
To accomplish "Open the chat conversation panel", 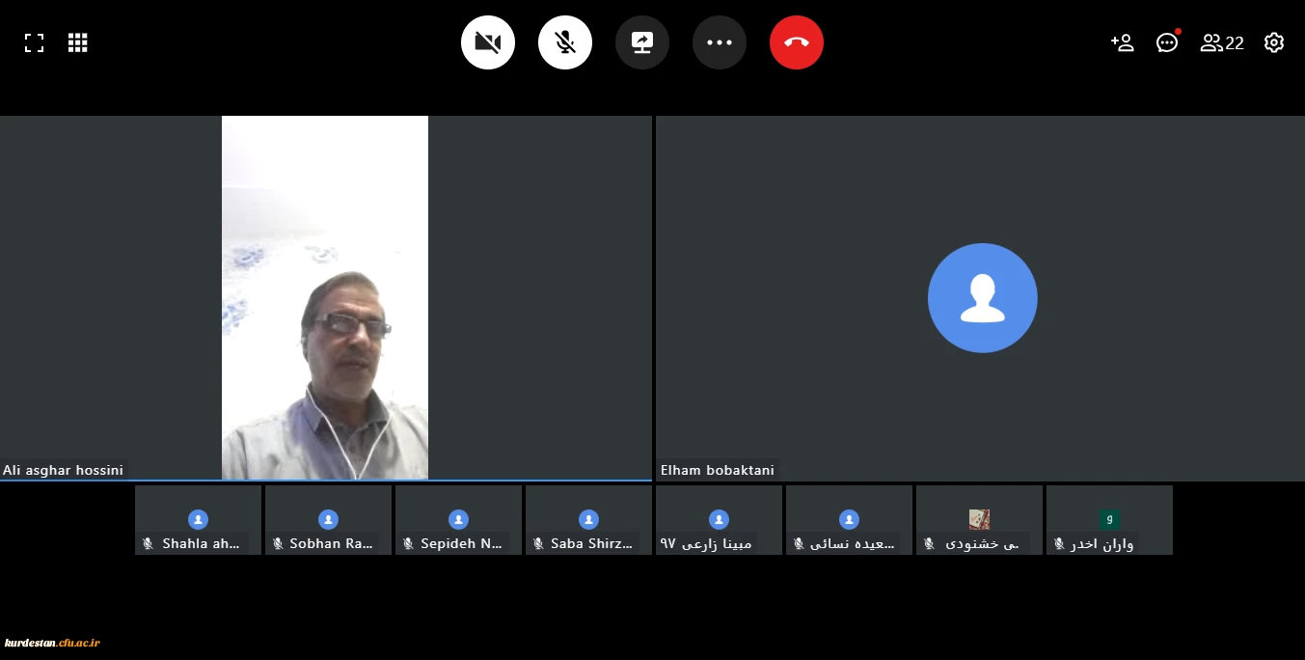I will click(x=1167, y=42).
